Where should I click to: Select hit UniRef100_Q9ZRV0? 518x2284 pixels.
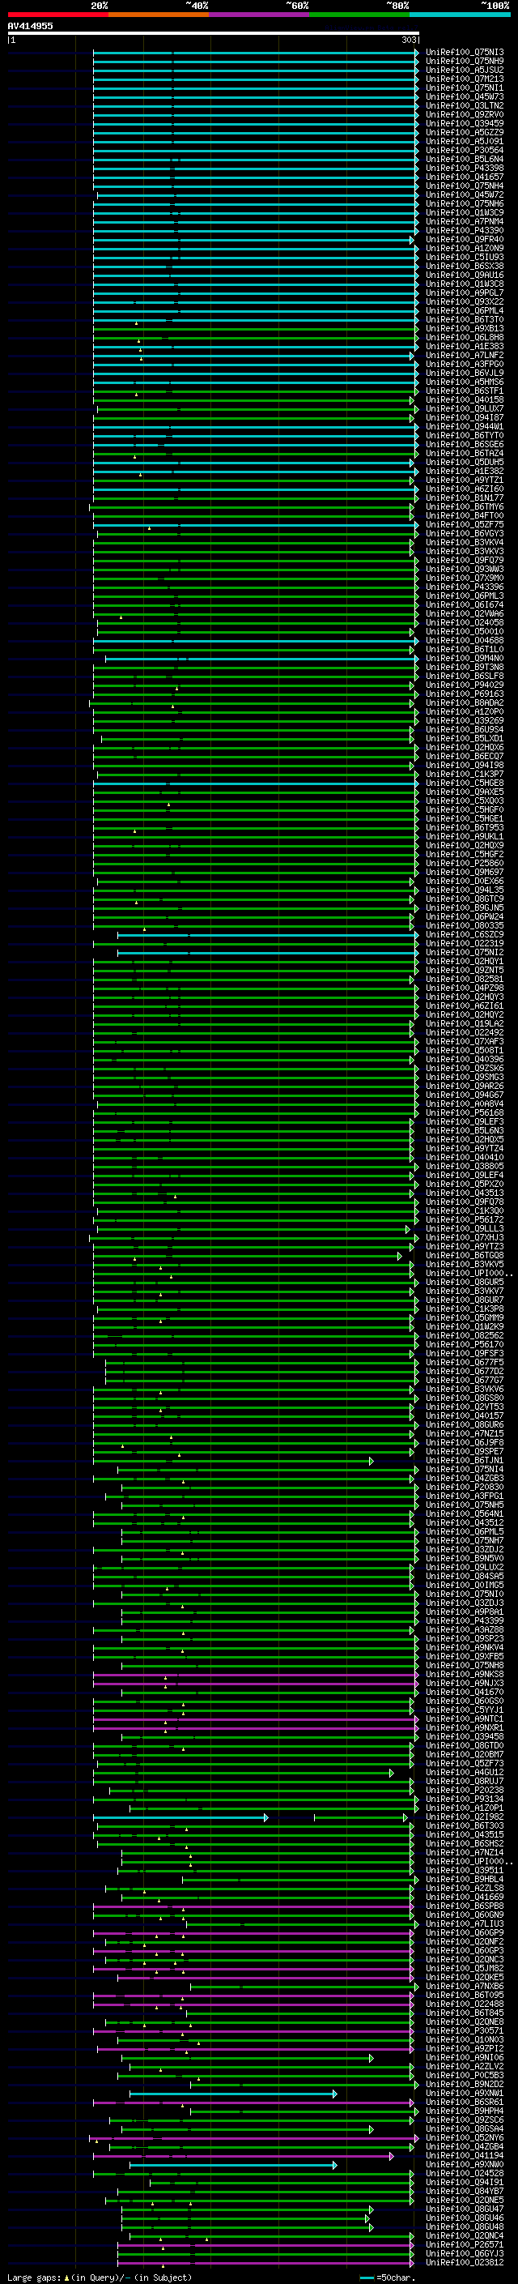click(464, 114)
